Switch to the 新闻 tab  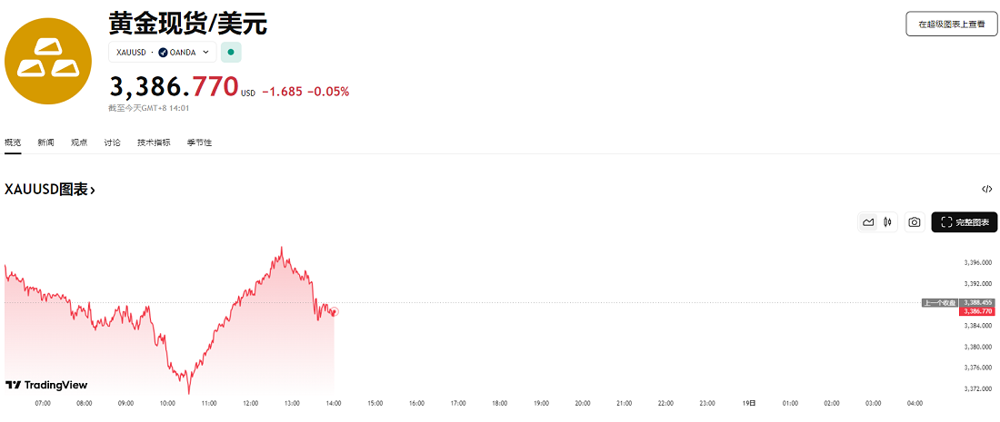(x=45, y=142)
